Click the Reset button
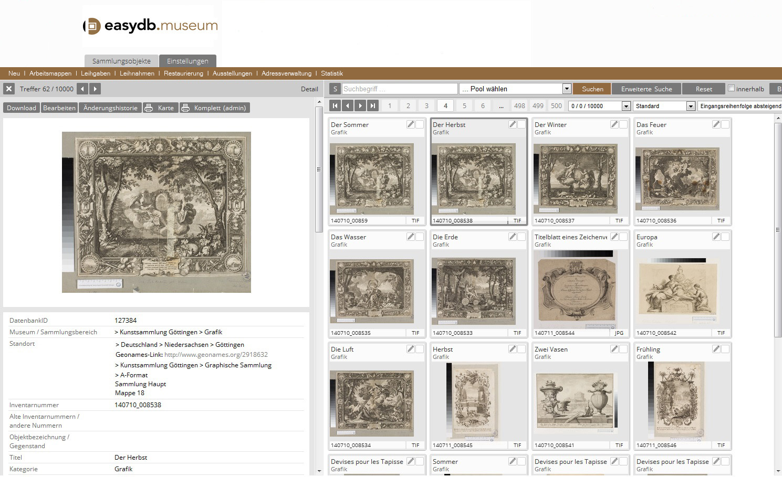The height and width of the screenshot is (477, 782). point(704,89)
